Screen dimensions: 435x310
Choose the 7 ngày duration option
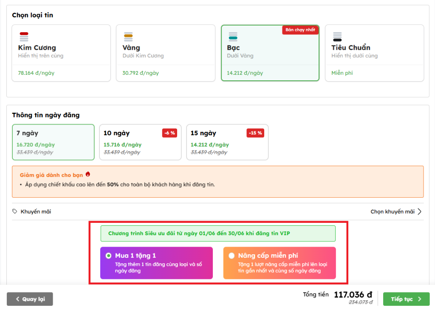[53, 142]
